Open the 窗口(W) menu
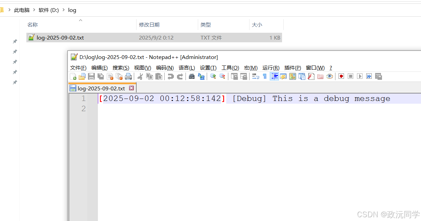This screenshot has width=421, height=221. tap(315, 68)
